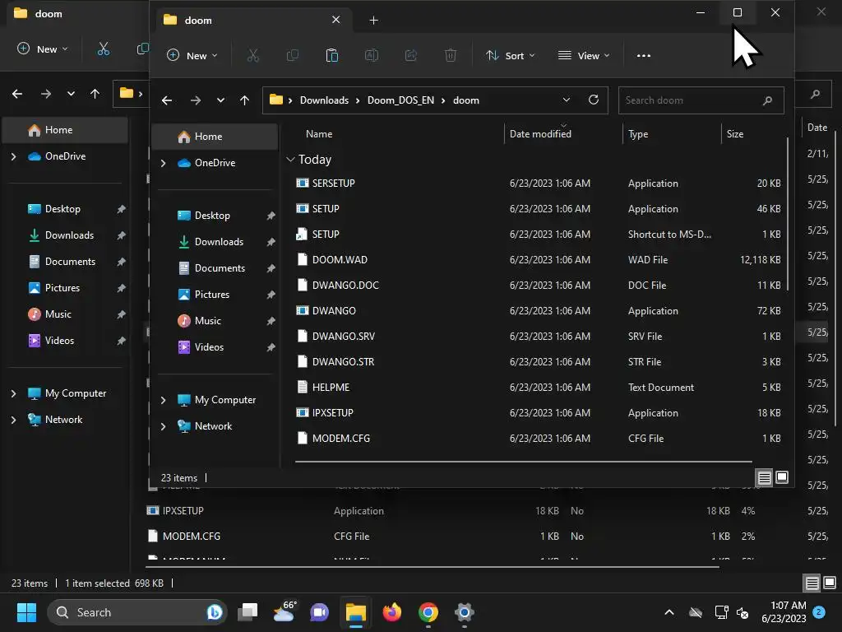Expand Network in background window sidebar
Image resolution: width=842 pixels, height=632 pixels.
(13, 420)
